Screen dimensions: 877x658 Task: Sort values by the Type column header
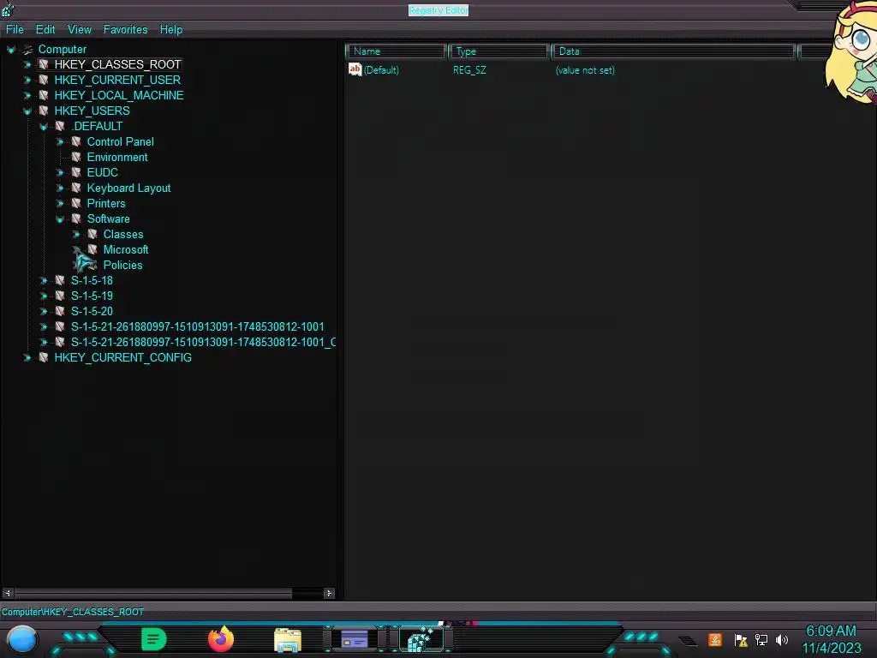tap(499, 51)
